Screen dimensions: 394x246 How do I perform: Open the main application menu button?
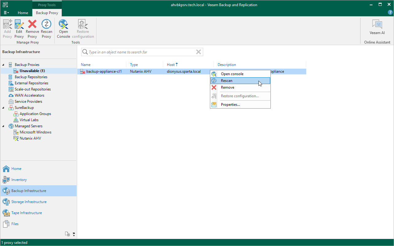6,13
